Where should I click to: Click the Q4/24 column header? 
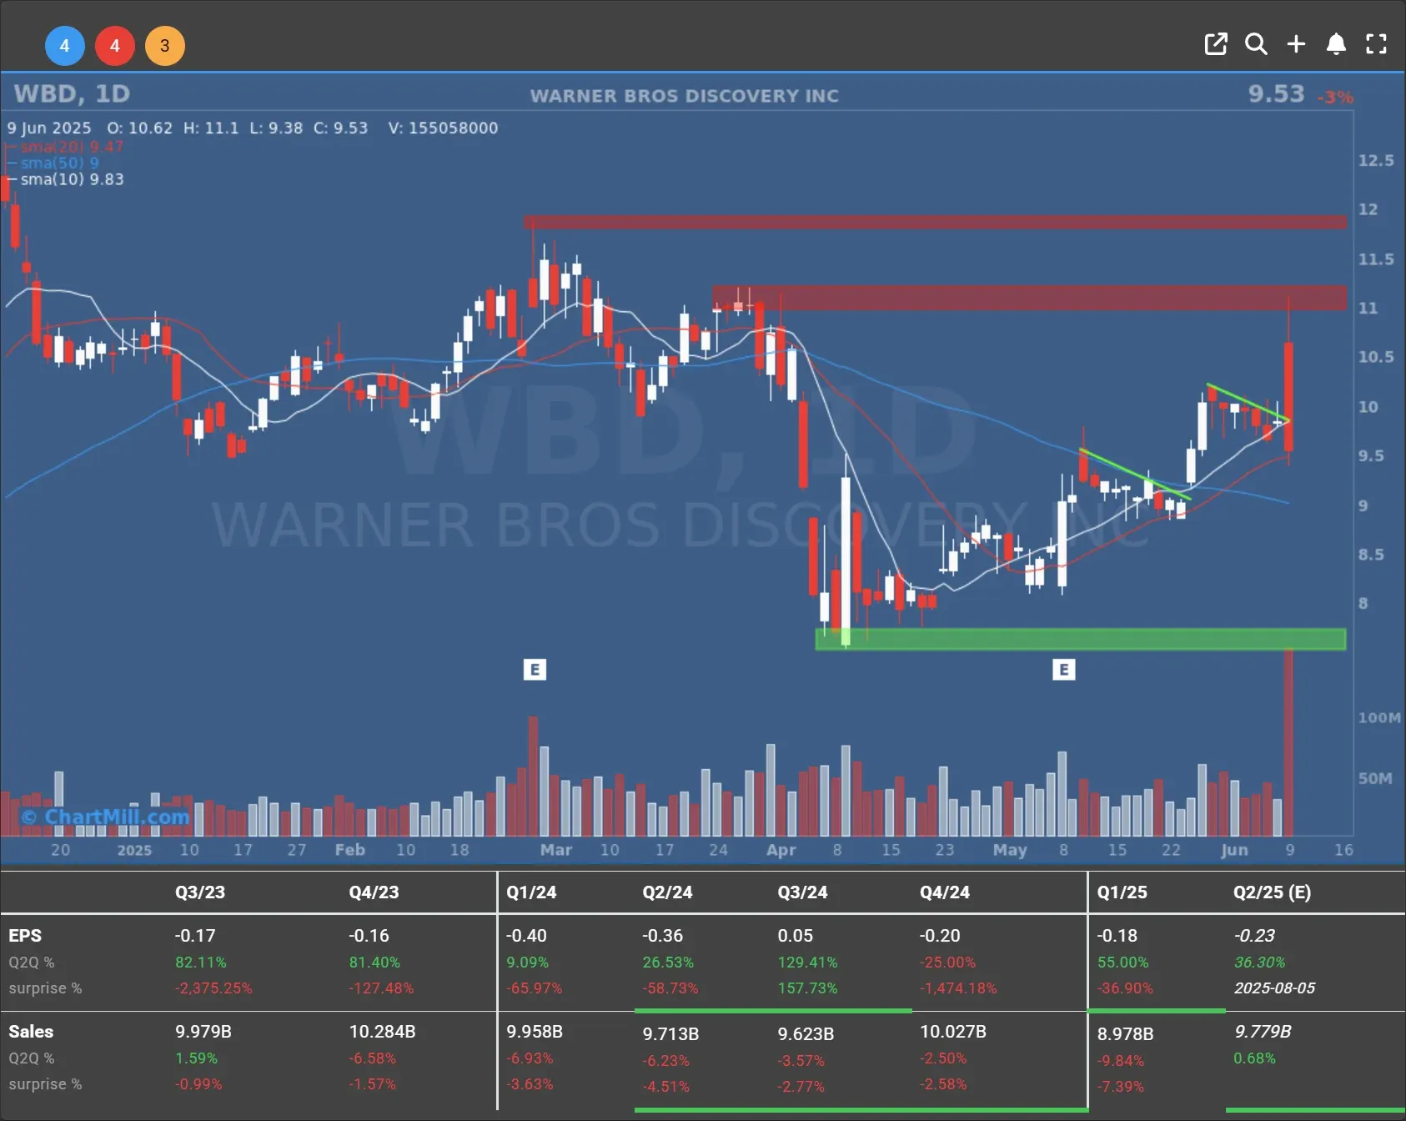945,892
